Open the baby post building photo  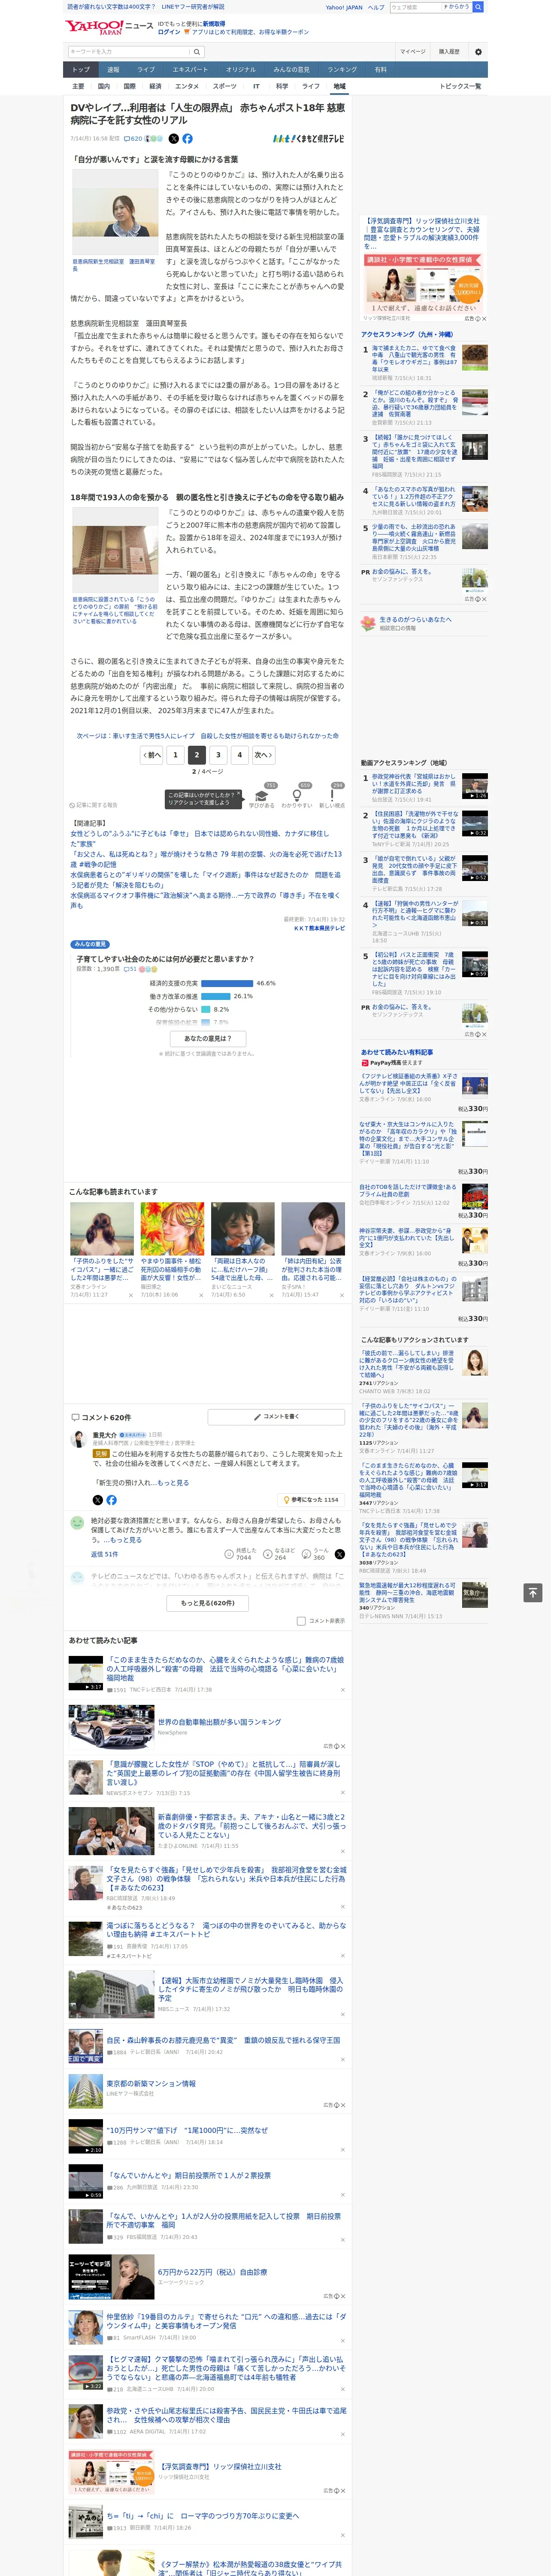click(115, 551)
